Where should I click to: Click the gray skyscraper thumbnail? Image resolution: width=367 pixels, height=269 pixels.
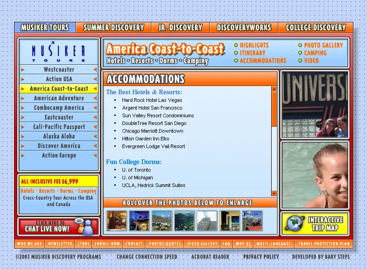point(207,221)
